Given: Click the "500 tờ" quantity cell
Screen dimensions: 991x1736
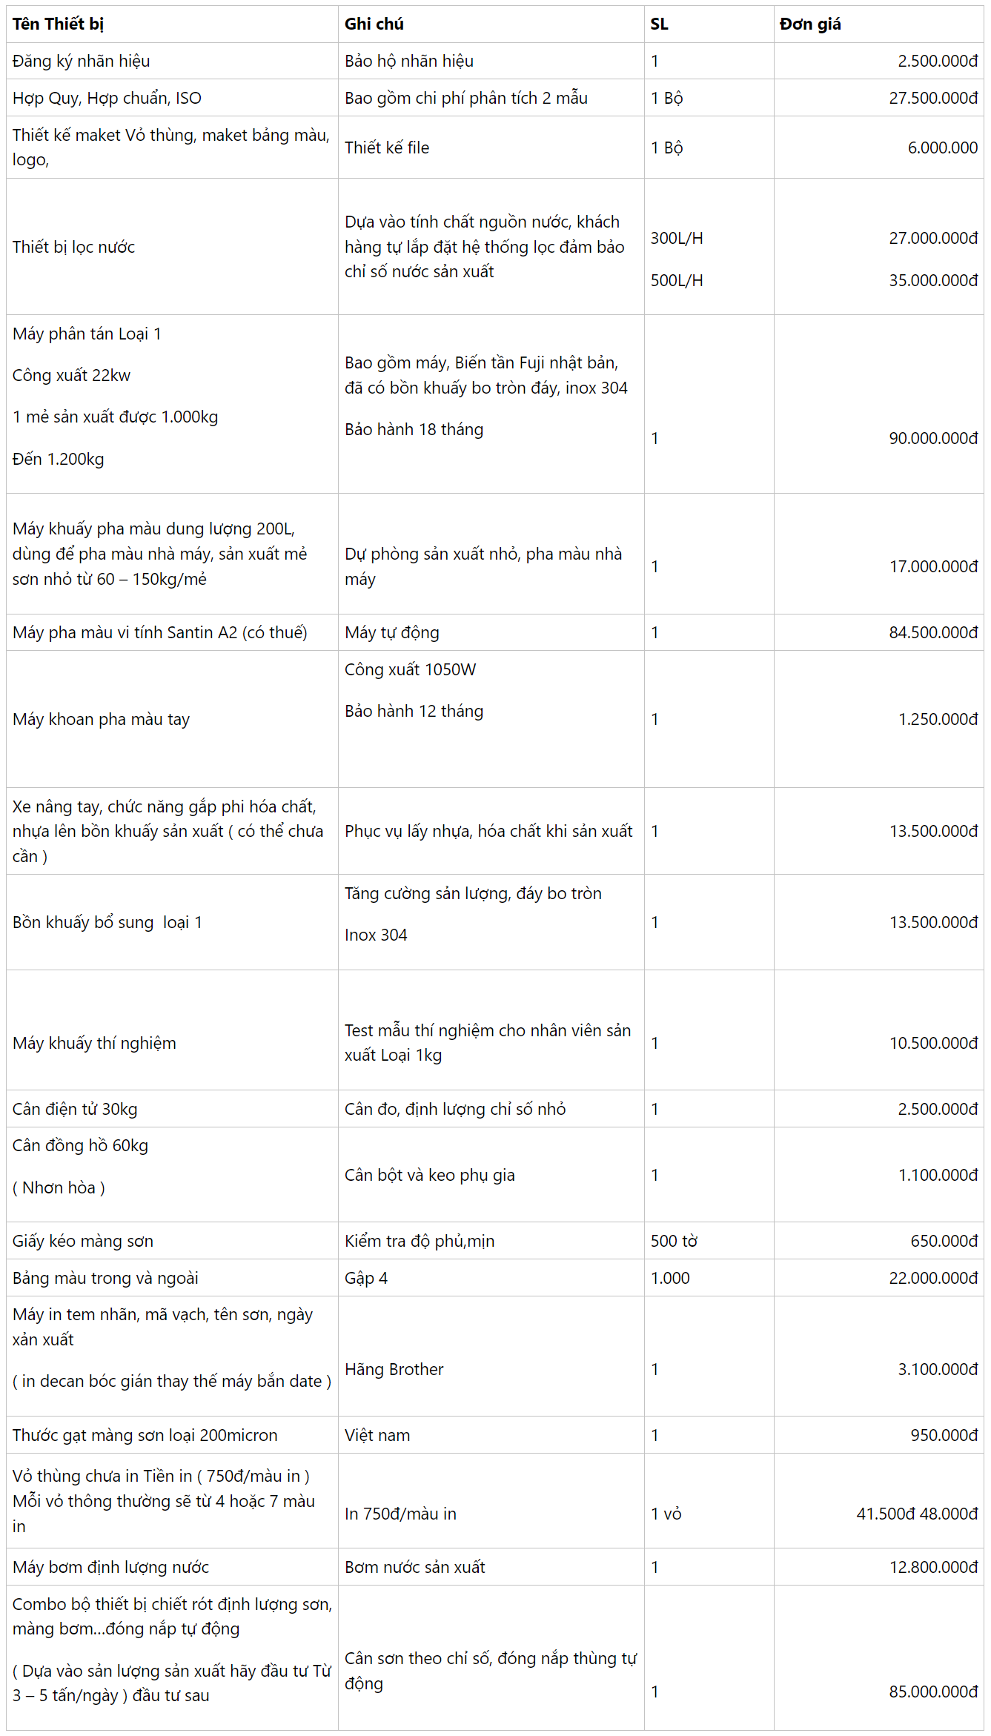Looking at the screenshot, I should 673,1241.
